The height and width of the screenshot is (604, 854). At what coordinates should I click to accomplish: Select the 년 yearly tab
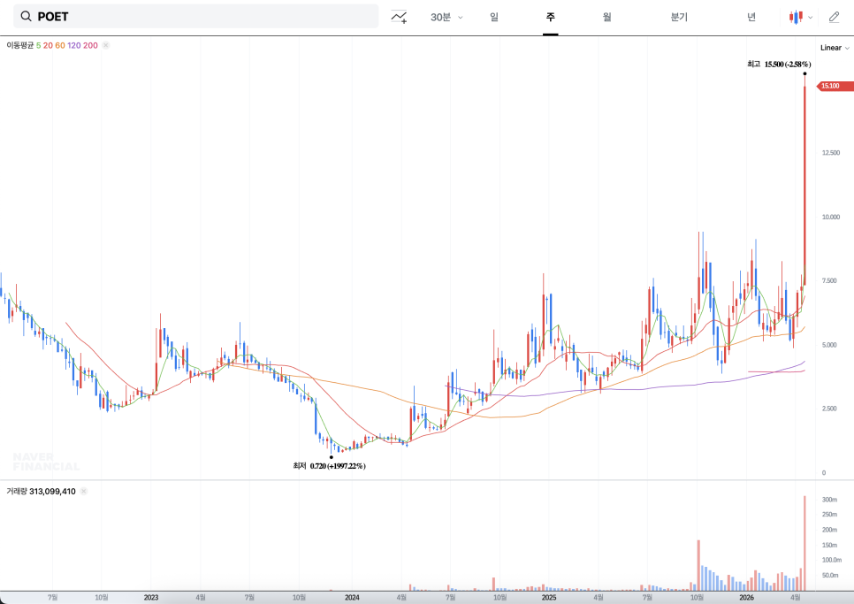point(751,17)
